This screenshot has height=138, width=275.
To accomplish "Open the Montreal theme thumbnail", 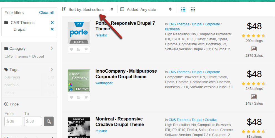I will click(79, 128).
